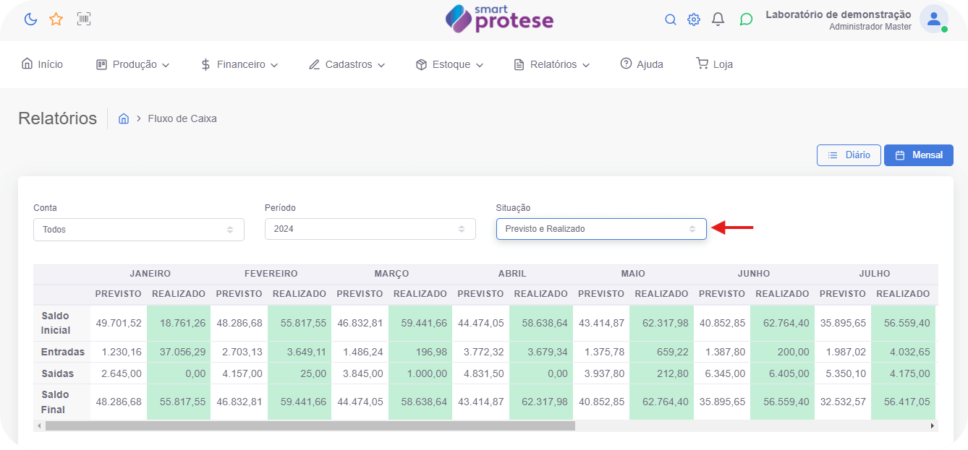Viewport: 968px width, 450px height.
Task: Click scrollbar right arrow of table
Action: click(x=933, y=426)
